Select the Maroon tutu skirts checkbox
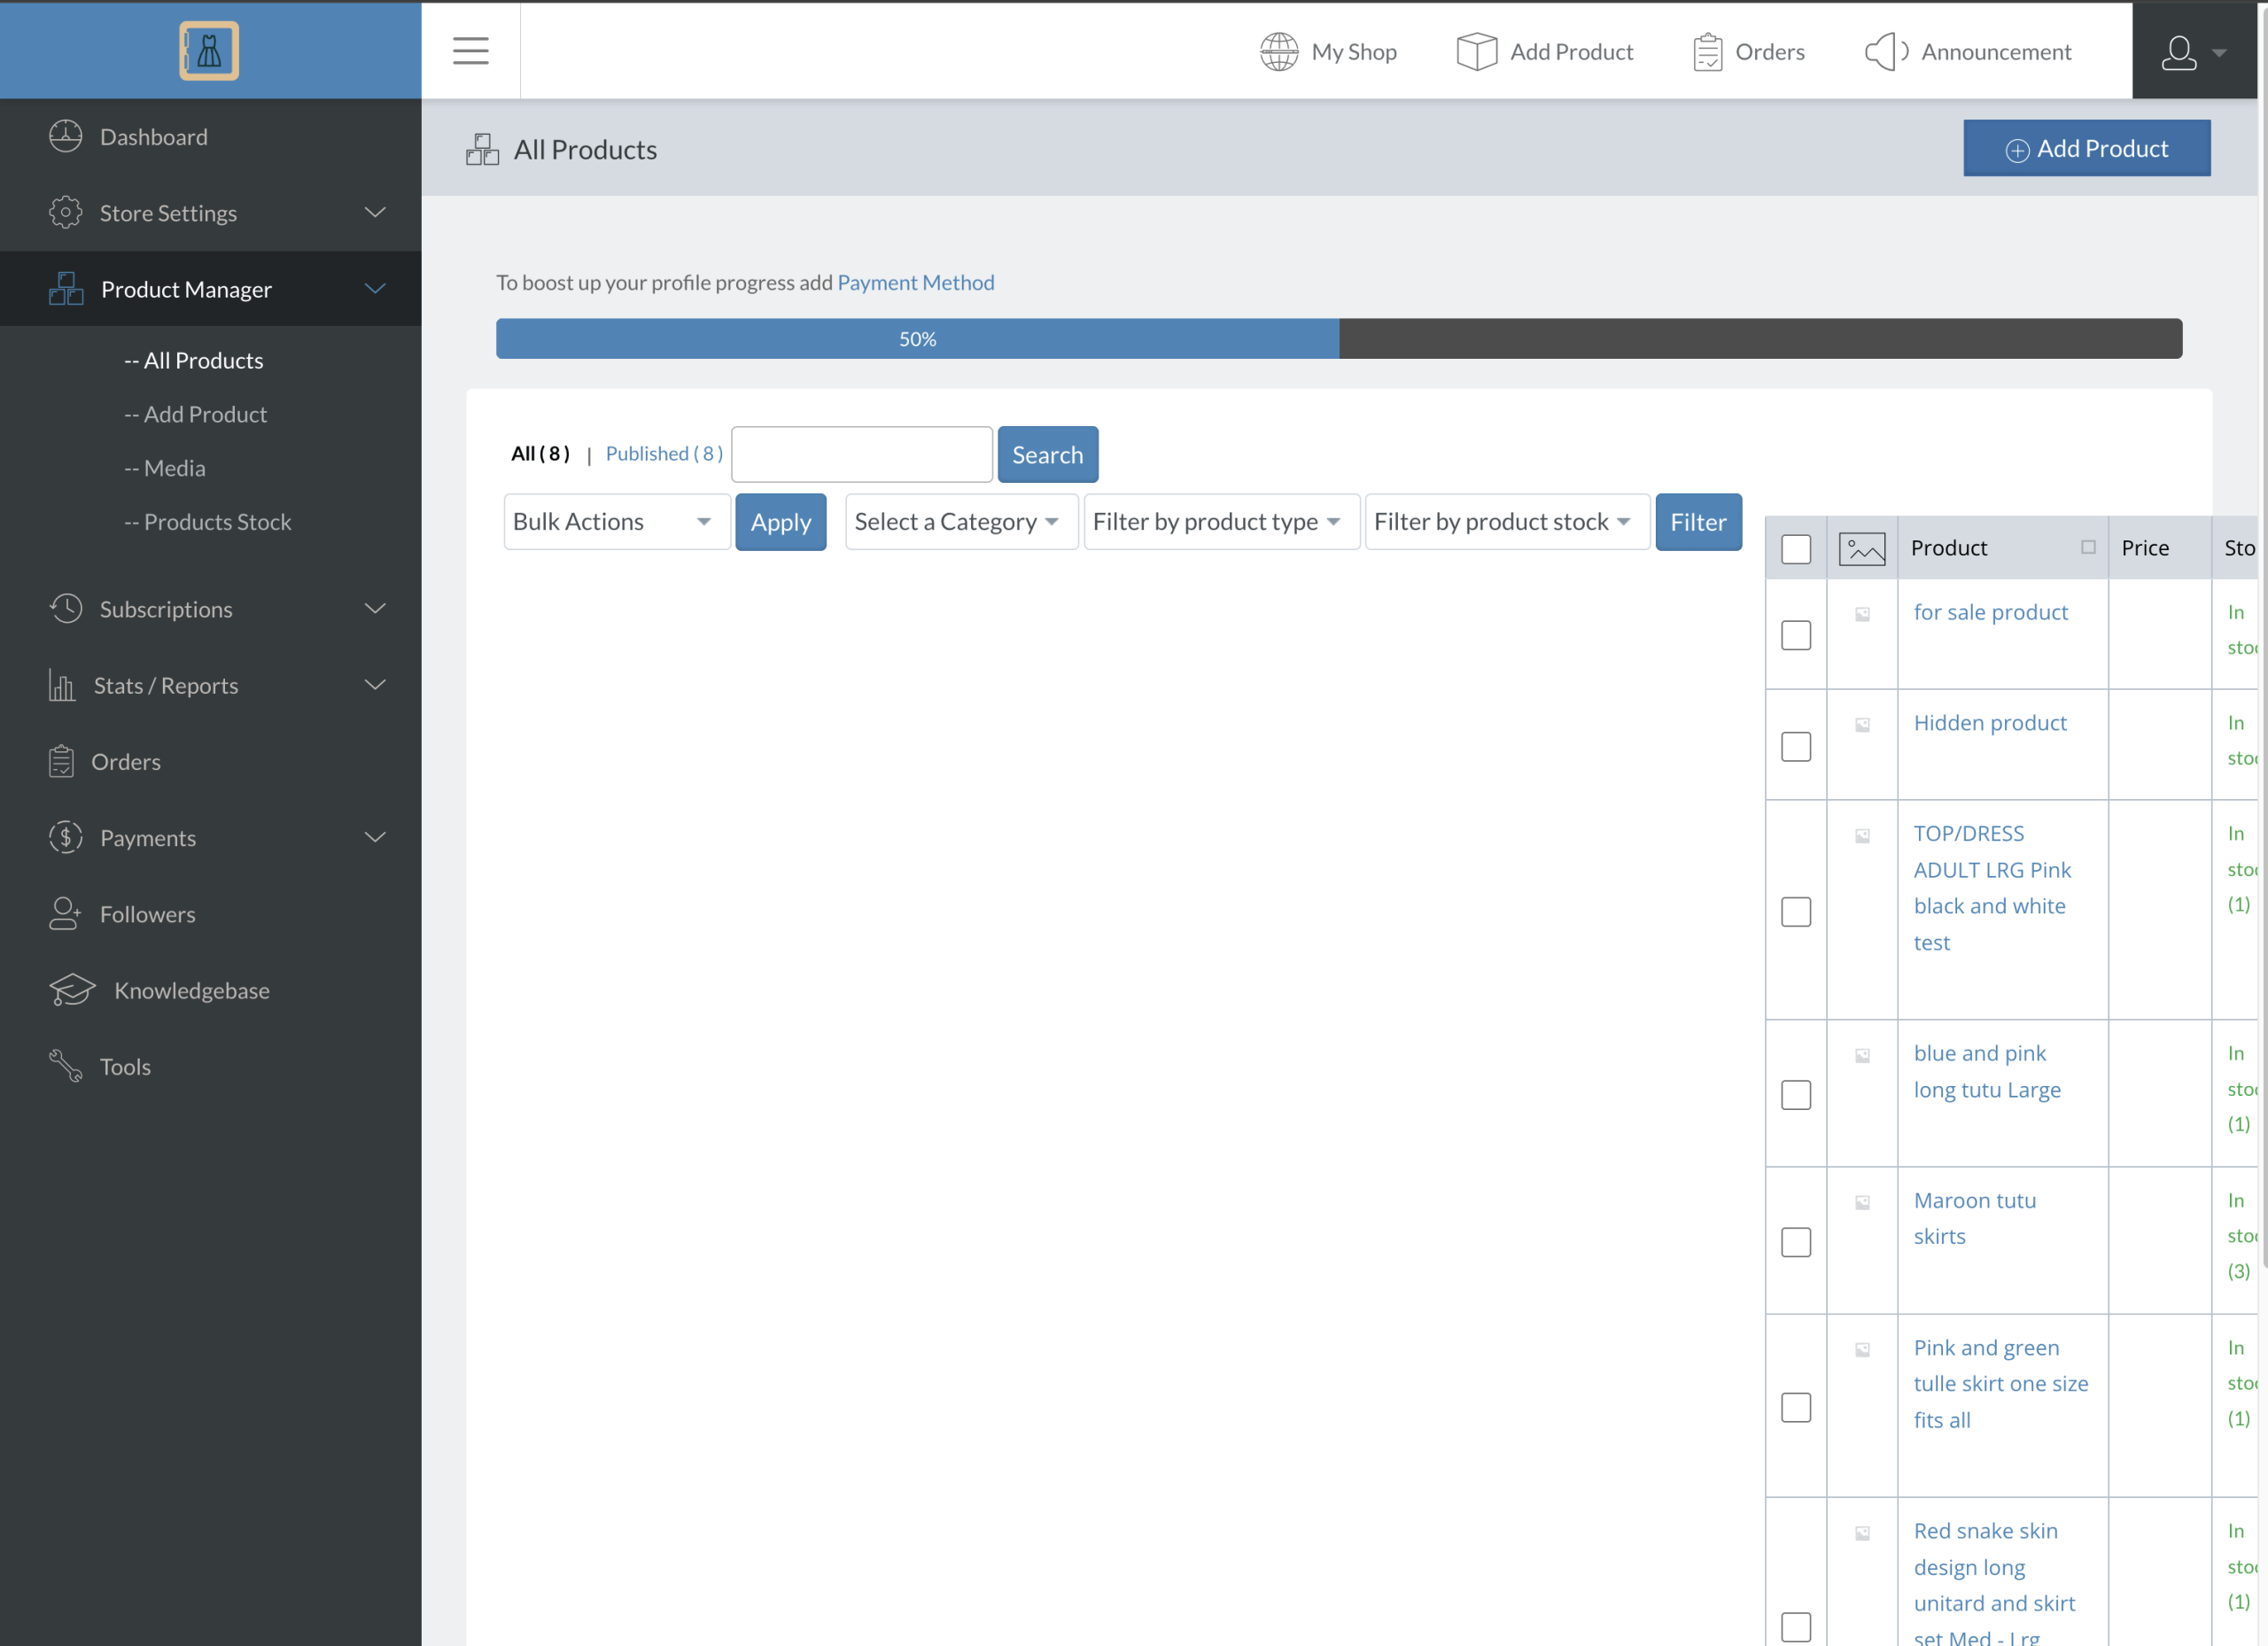The height and width of the screenshot is (1646, 2268). [1795, 1241]
